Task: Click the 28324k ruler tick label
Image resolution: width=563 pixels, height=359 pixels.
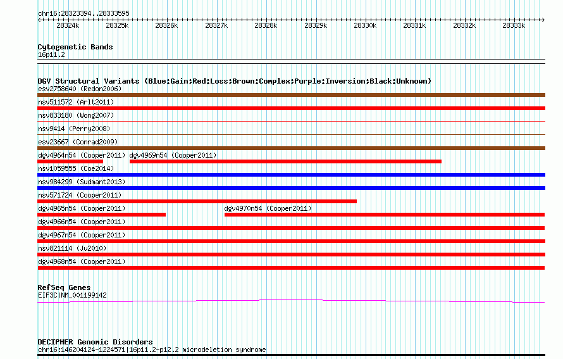Action: (68, 25)
